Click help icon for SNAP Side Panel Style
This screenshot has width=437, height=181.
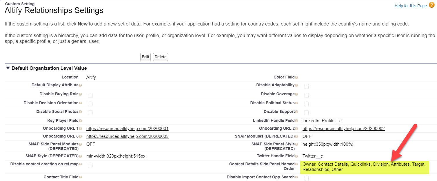296,144
